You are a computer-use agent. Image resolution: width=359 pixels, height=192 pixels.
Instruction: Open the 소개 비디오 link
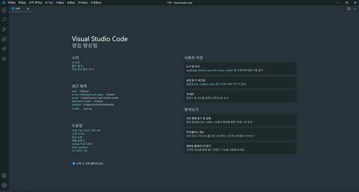(x=78, y=134)
